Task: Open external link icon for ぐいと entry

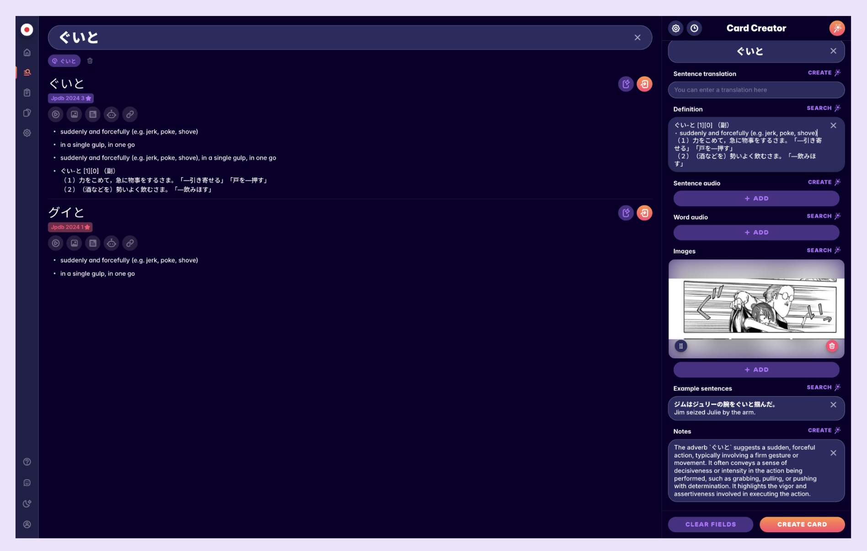Action: click(x=130, y=114)
